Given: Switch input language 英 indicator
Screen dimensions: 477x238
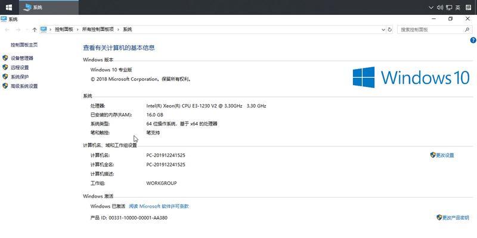Looking at the screenshot, I should (x=458, y=8).
